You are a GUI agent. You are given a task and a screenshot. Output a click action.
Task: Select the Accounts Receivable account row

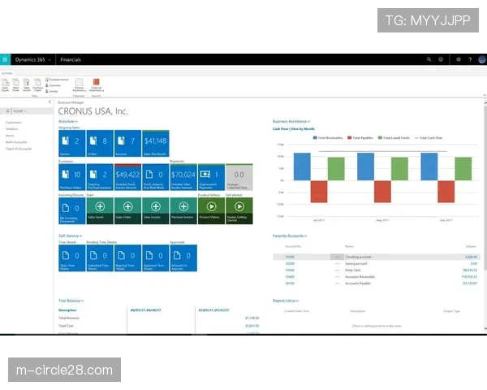(377, 277)
